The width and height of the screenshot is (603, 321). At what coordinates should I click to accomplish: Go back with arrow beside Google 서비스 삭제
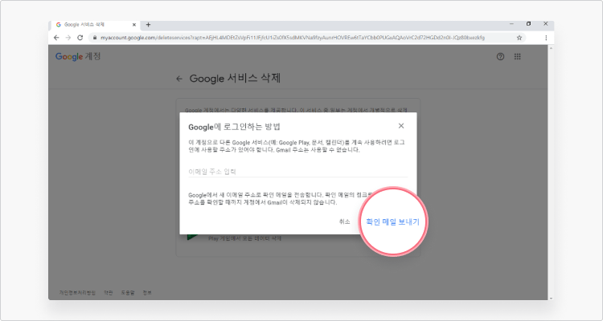coord(179,79)
